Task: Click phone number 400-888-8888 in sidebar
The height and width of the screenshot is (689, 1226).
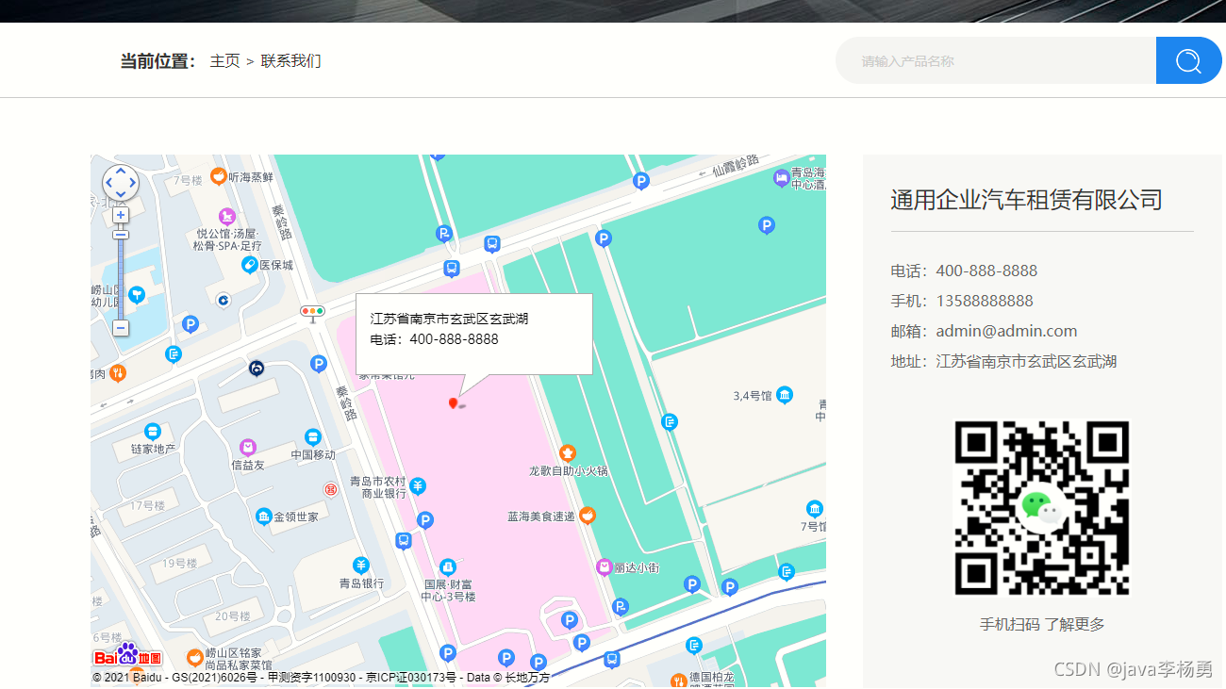Action: [986, 271]
